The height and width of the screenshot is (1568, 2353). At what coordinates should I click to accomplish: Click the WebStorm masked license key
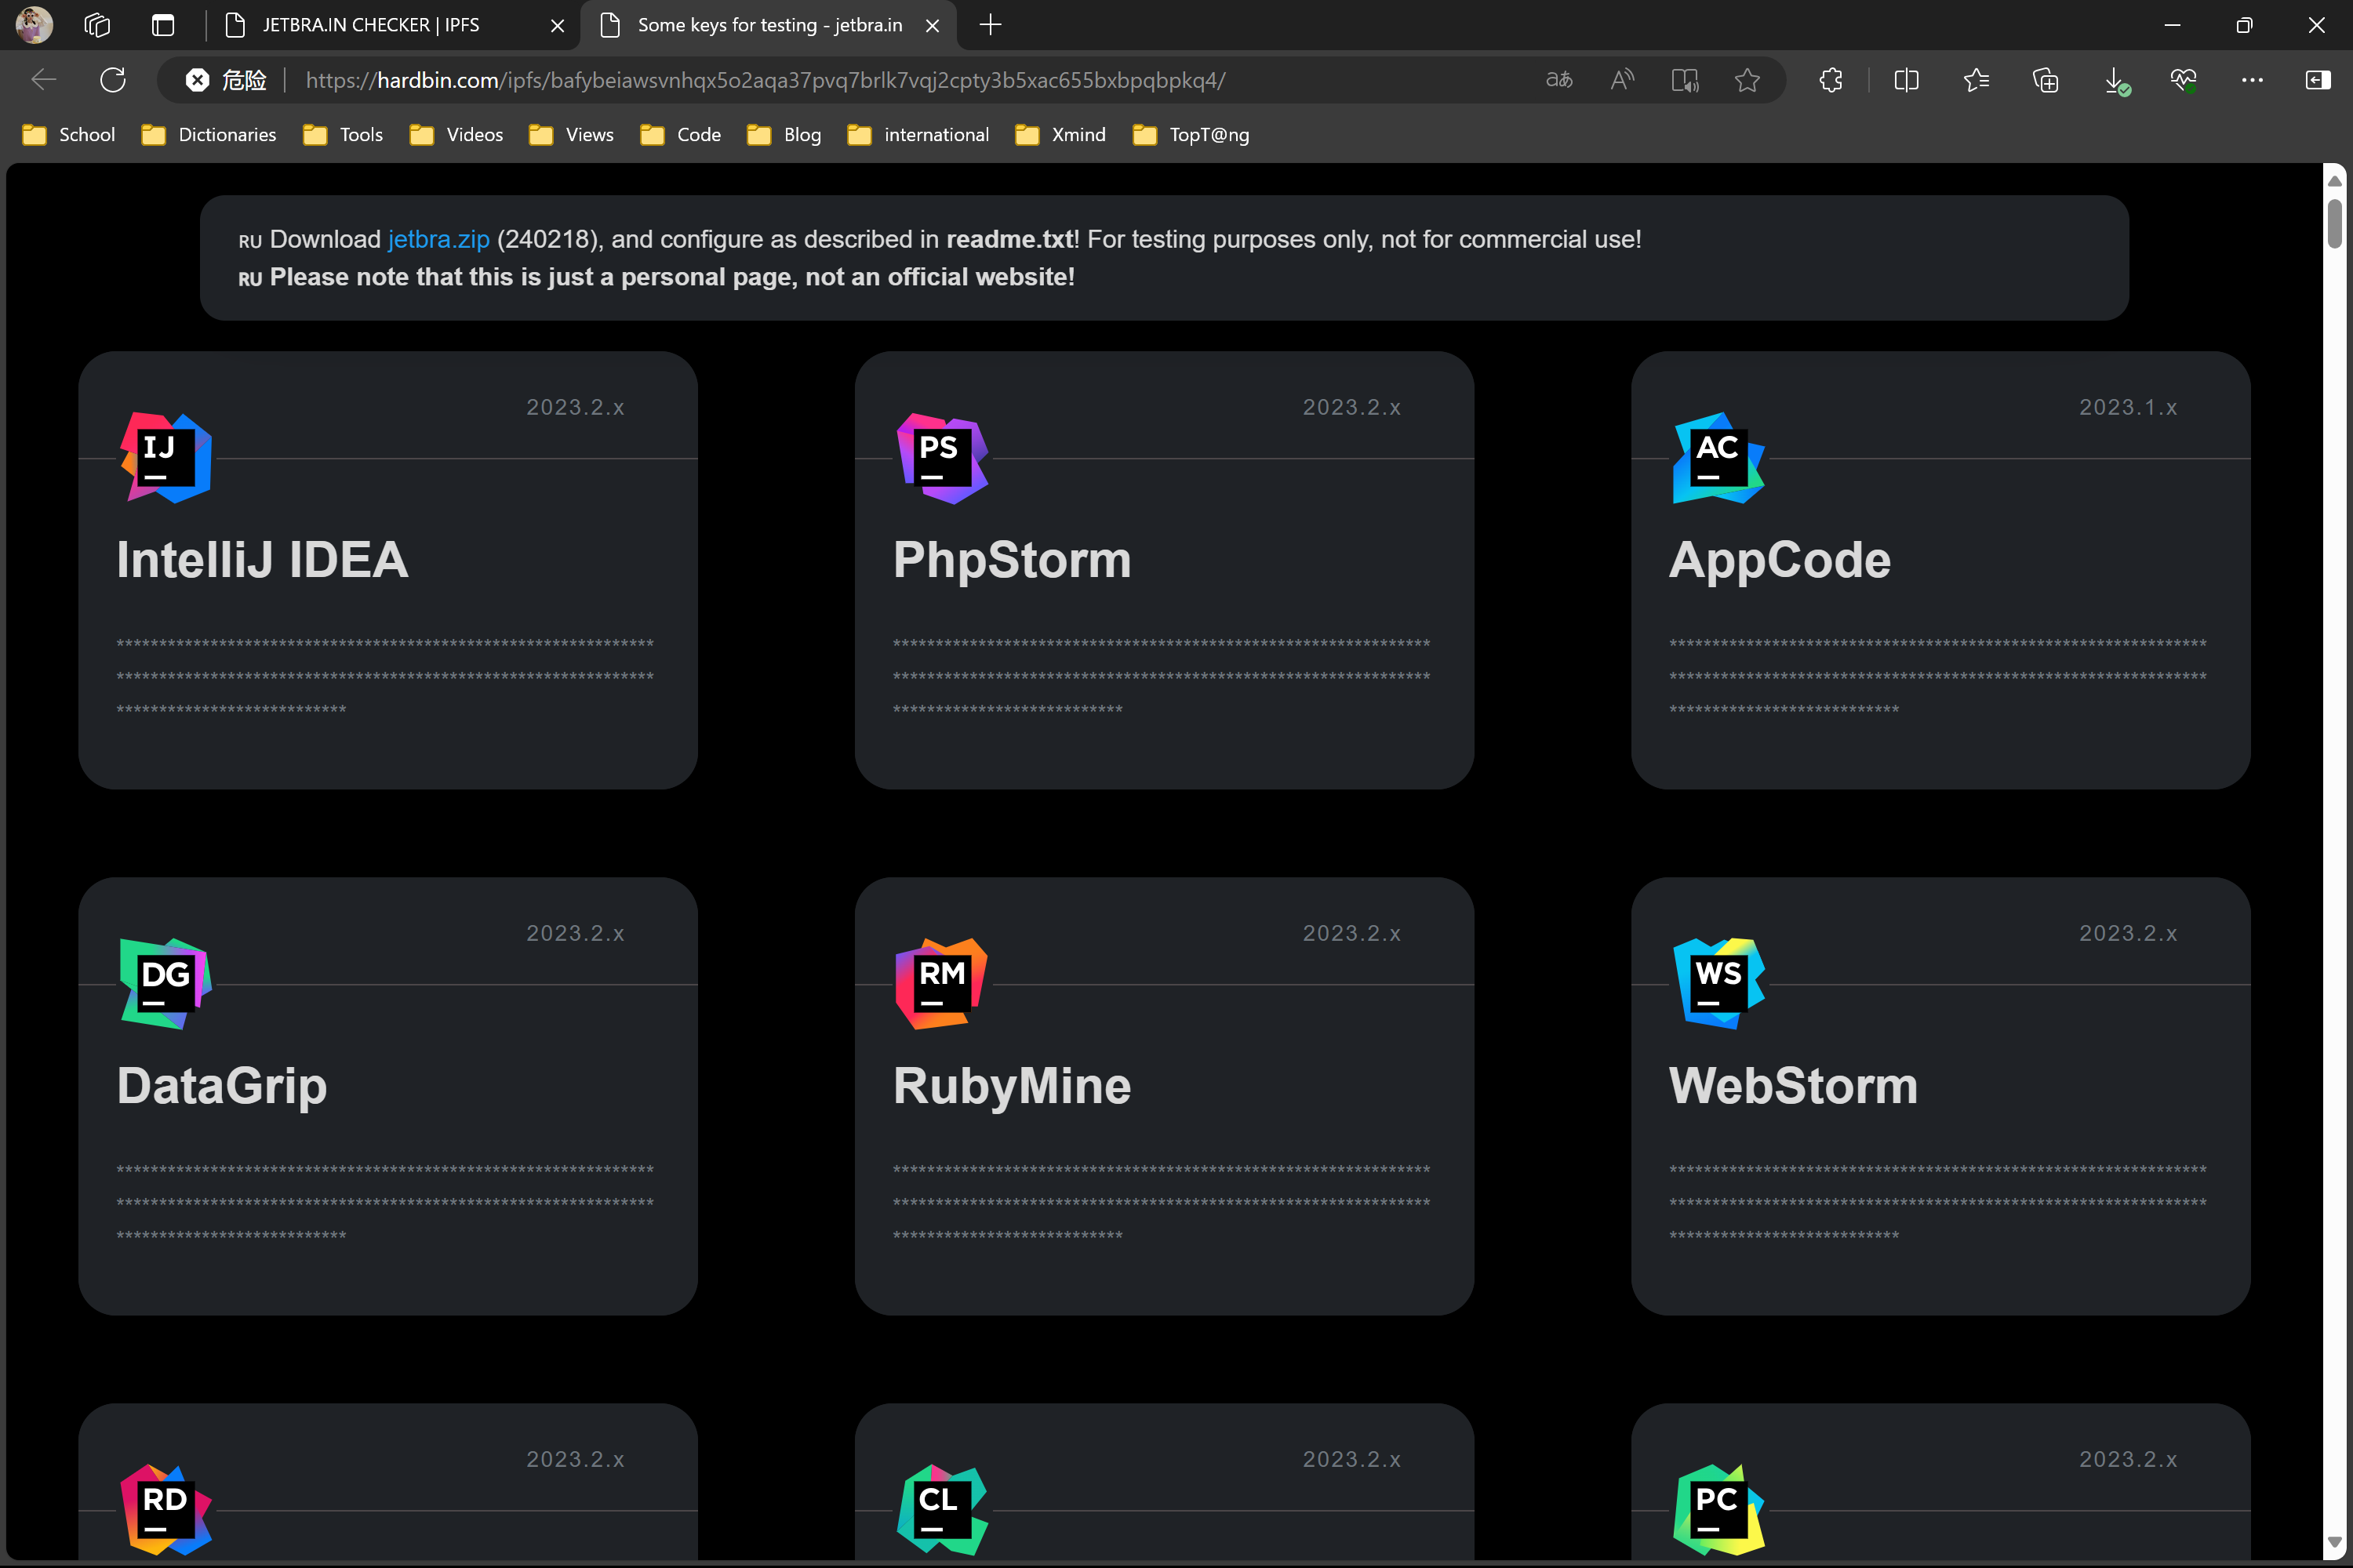1938,1203
